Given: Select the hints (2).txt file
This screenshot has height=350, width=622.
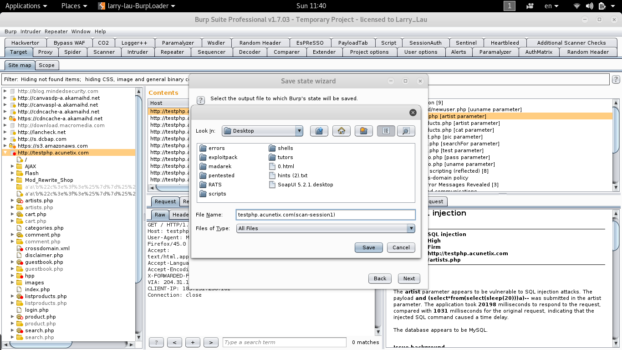Looking at the screenshot, I should tap(288, 175).
